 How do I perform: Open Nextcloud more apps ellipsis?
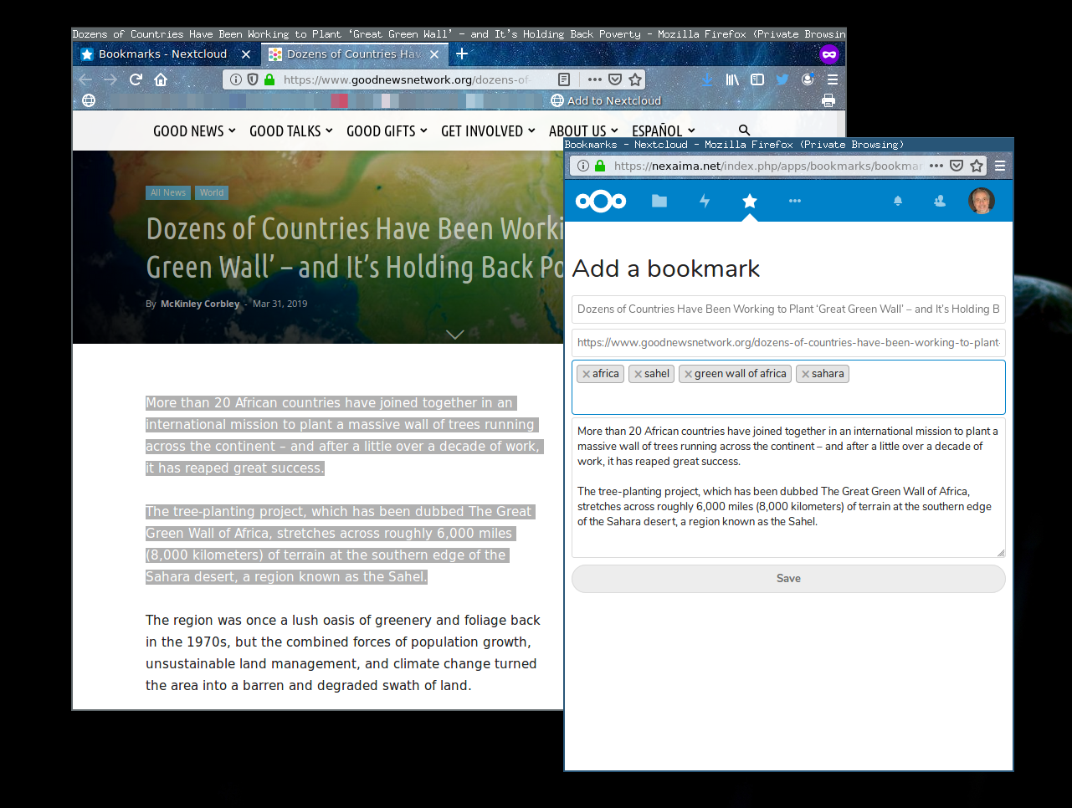click(x=795, y=201)
